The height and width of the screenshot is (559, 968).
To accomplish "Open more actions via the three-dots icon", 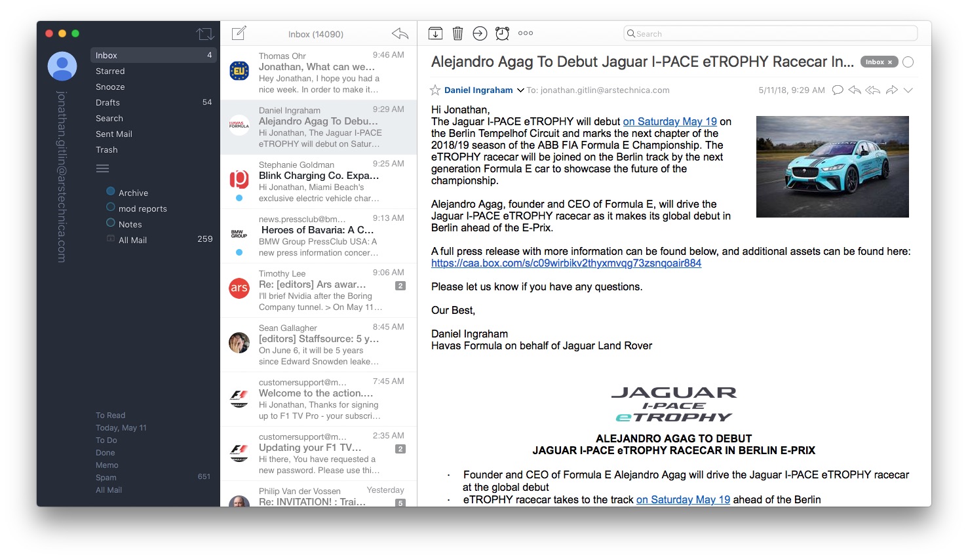I will (525, 33).
